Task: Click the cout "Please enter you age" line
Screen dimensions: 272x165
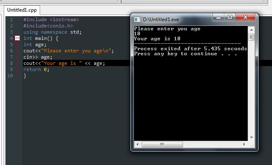Action: click(x=69, y=51)
